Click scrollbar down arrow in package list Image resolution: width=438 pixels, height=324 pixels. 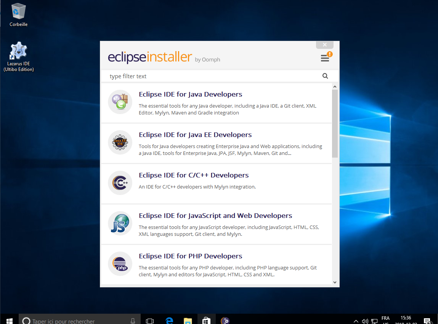pos(335,282)
